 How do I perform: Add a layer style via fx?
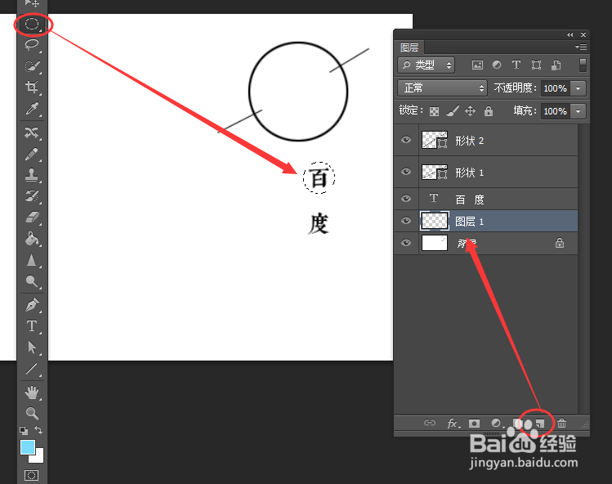(453, 423)
